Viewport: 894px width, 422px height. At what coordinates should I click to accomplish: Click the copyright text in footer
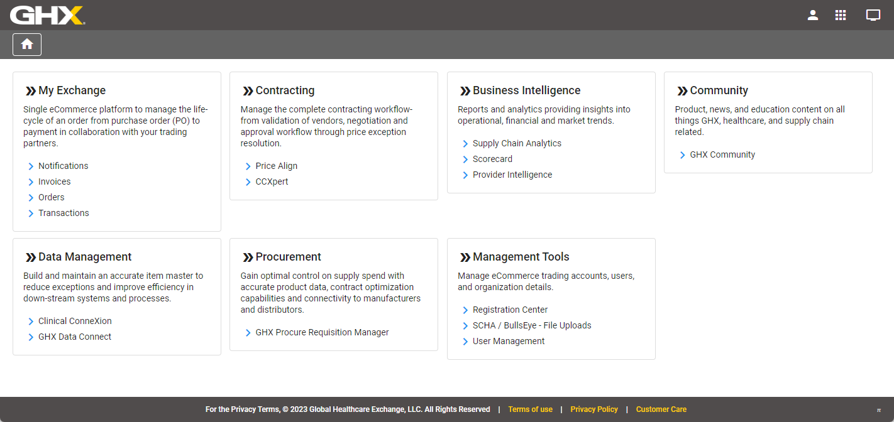[x=348, y=409]
